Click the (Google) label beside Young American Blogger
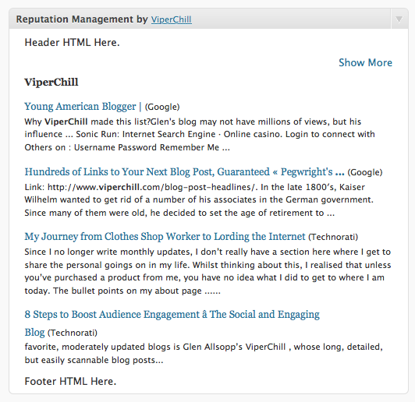The width and height of the screenshot is (415, 402). point(162,107)
